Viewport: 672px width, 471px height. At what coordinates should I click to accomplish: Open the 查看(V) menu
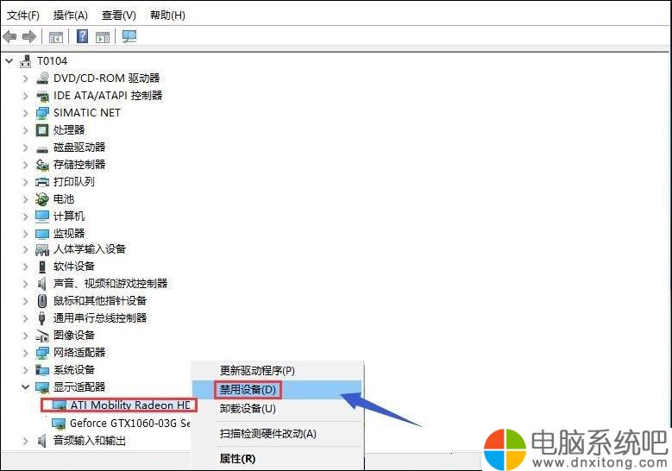pos(119,16)
